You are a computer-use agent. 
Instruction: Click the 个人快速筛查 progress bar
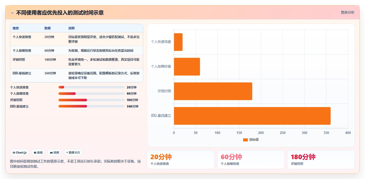point(91,87)
